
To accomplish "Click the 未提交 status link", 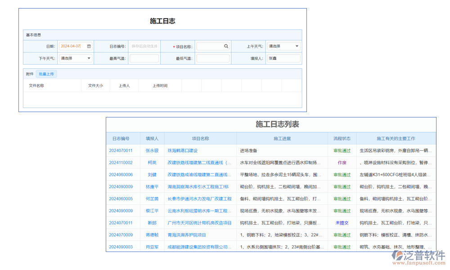I will point(342,223).
